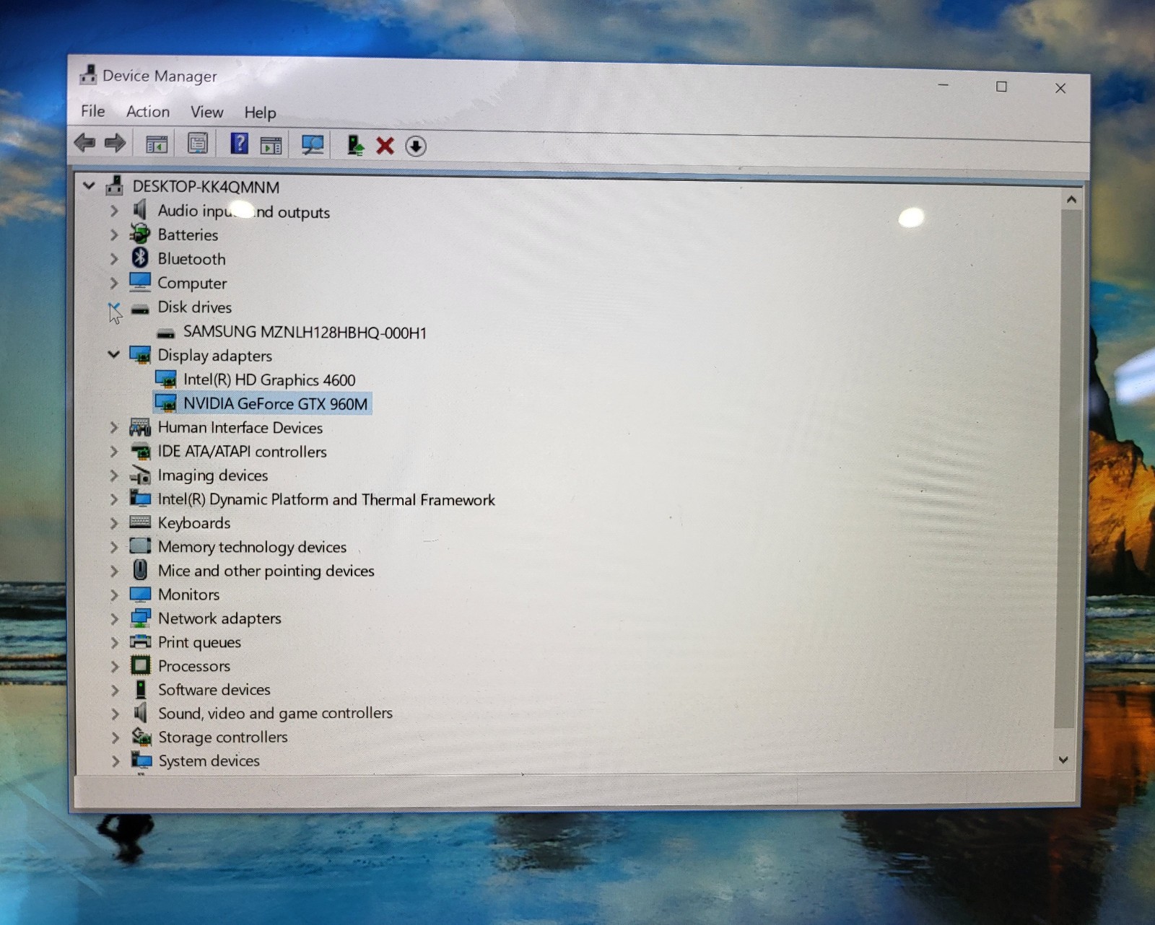Screen dimensions: 1155x925
Task: Click the Update device driver toolbar icon
Action: pyautogui.click(x=355, y=146)
